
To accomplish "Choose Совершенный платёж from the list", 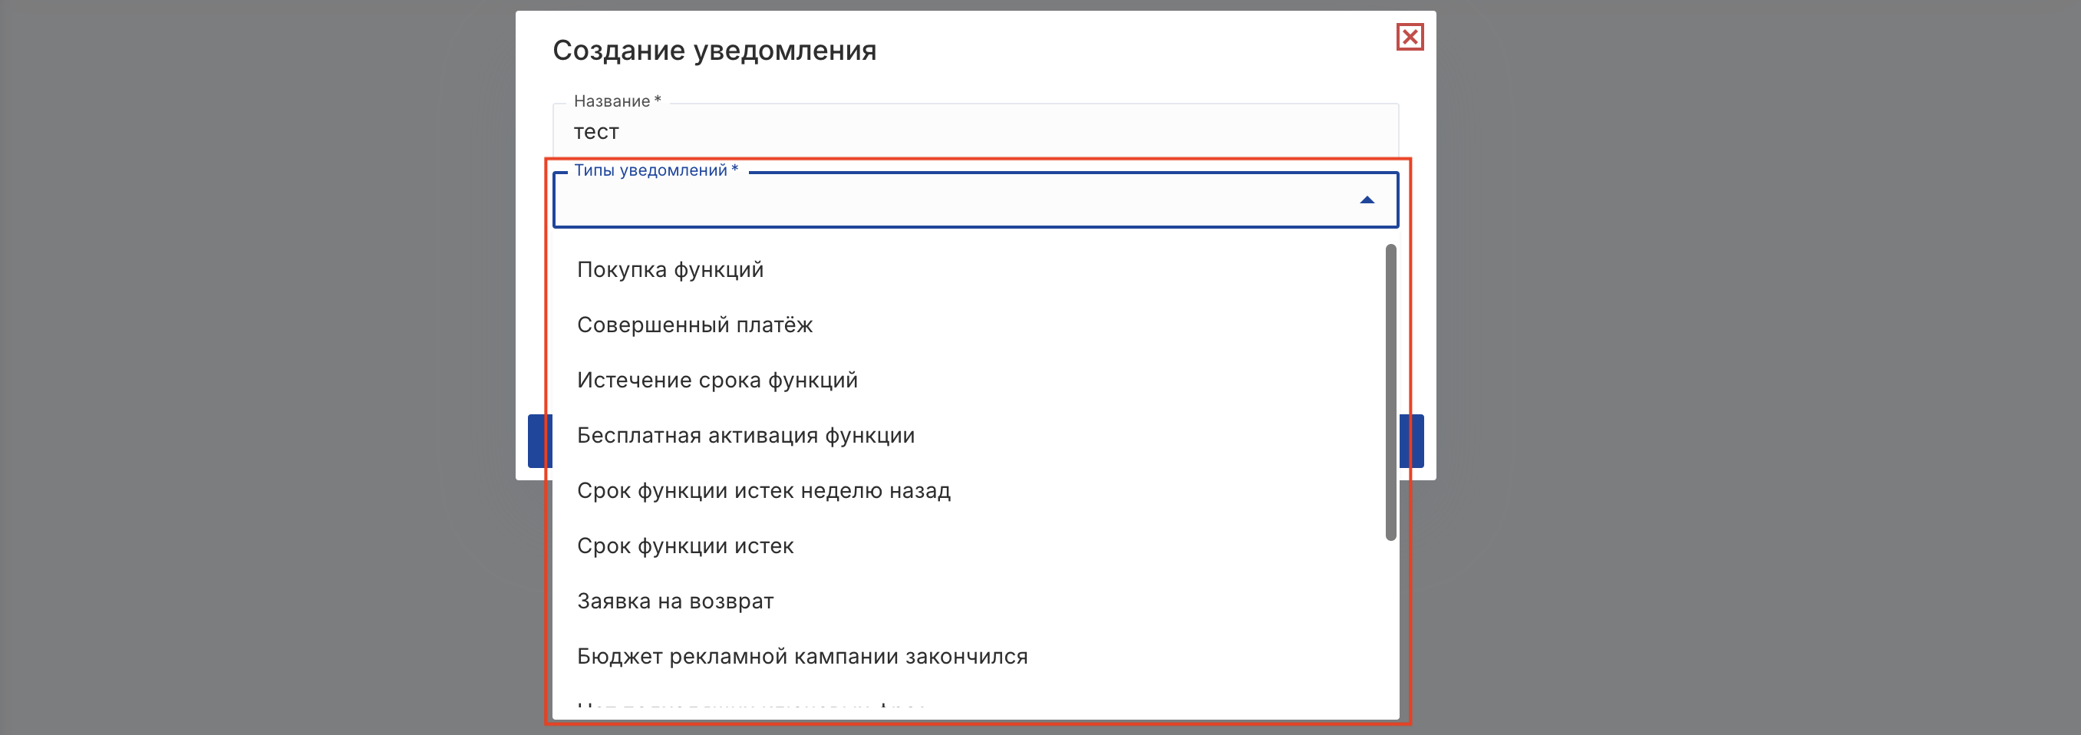I will click(694, 325).
